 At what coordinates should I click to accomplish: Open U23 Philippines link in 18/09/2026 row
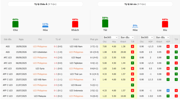coord(40,46)
